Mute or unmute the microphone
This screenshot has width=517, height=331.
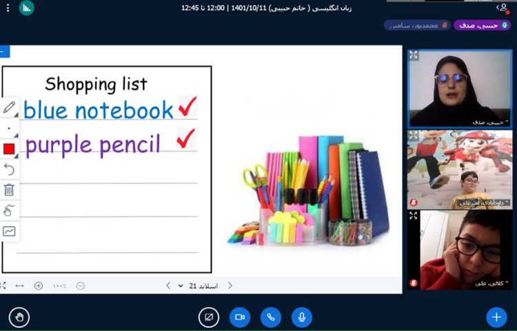click(x=301, y=317)
